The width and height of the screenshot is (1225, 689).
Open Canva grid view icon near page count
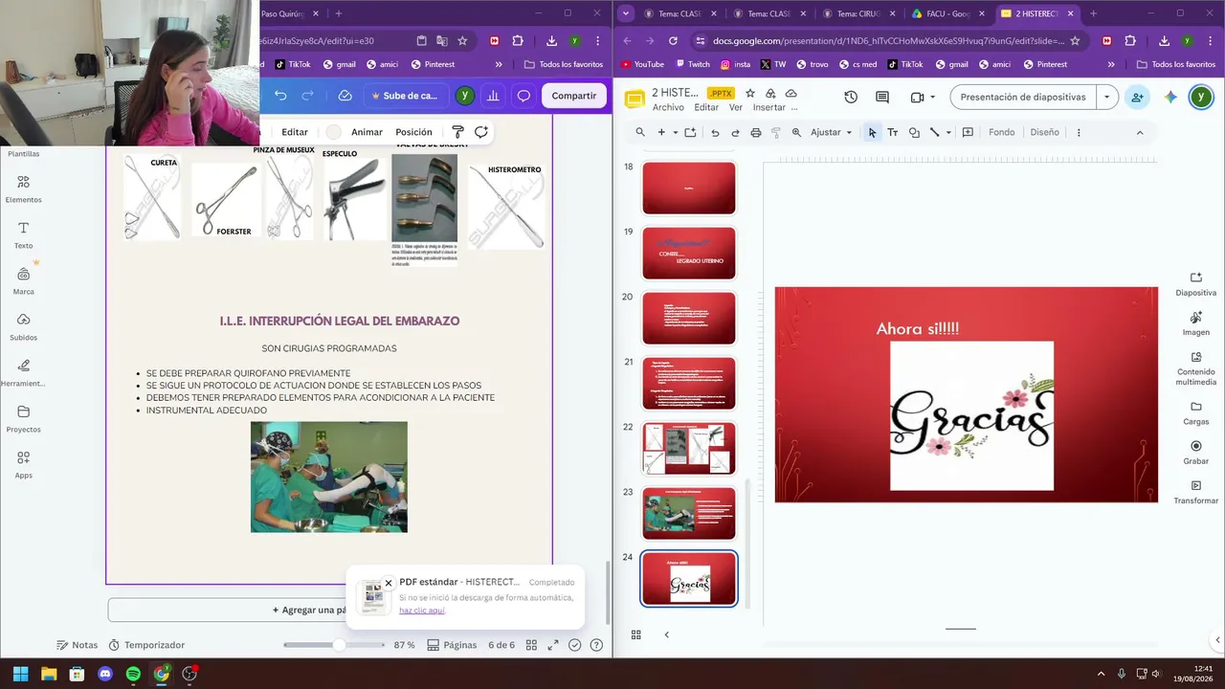pos(531,645)
